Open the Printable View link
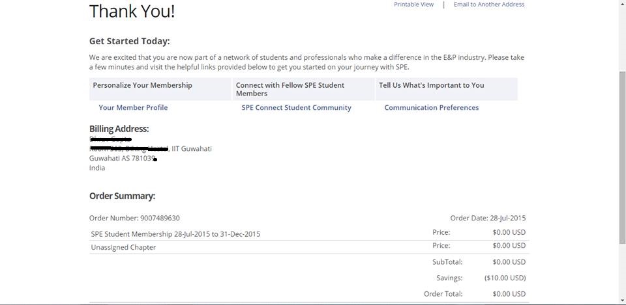 click(413, 5)
